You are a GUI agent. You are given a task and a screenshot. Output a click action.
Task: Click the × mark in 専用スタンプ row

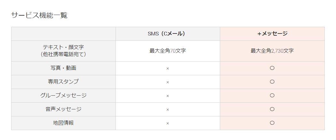(168, 82)
